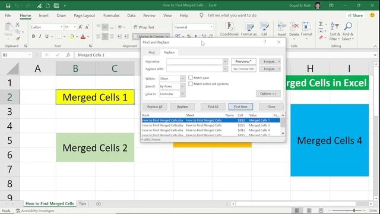
Task: Open Format as Table
Action: tap(249, 29)
